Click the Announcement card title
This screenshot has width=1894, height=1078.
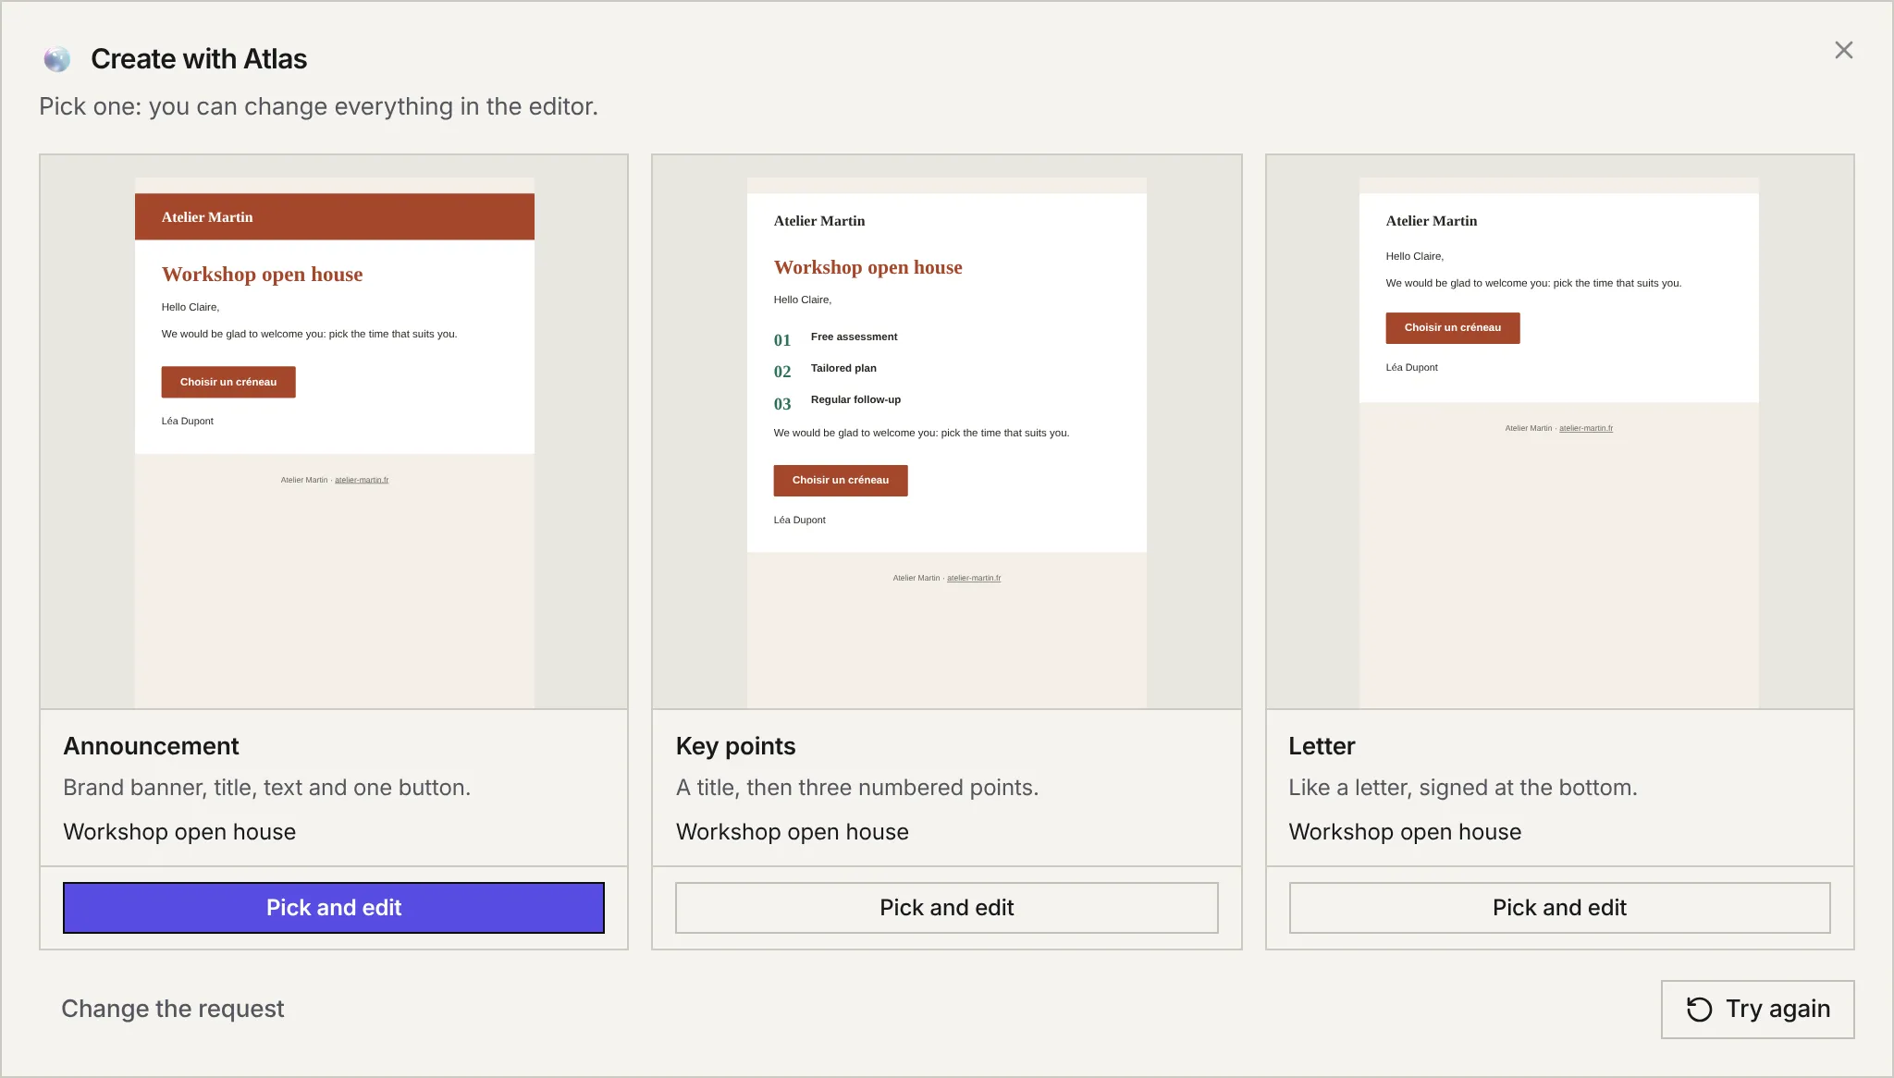pos(151,746)
